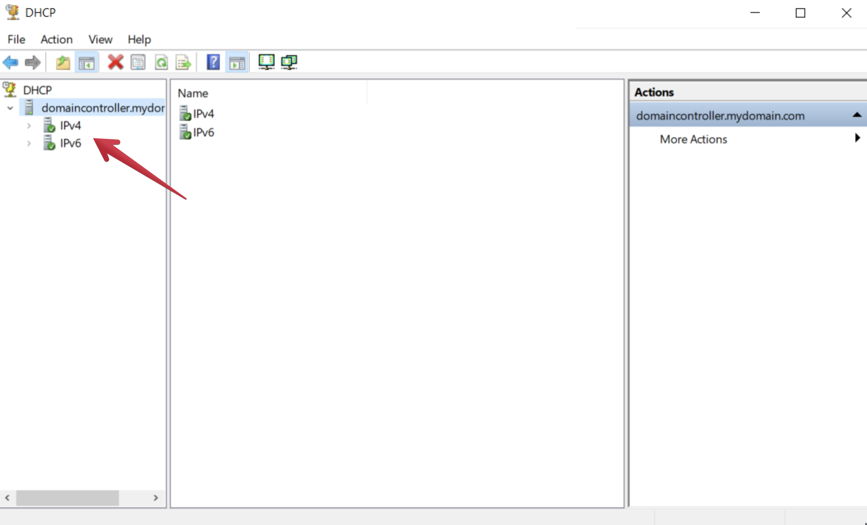
Task: Click the red X Delete icon
Action: [x=115, y=62]
